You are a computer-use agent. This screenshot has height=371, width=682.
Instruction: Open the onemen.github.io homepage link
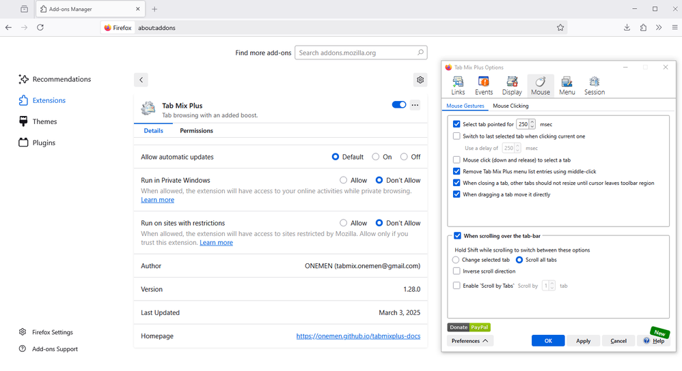(x=358, y=336)
